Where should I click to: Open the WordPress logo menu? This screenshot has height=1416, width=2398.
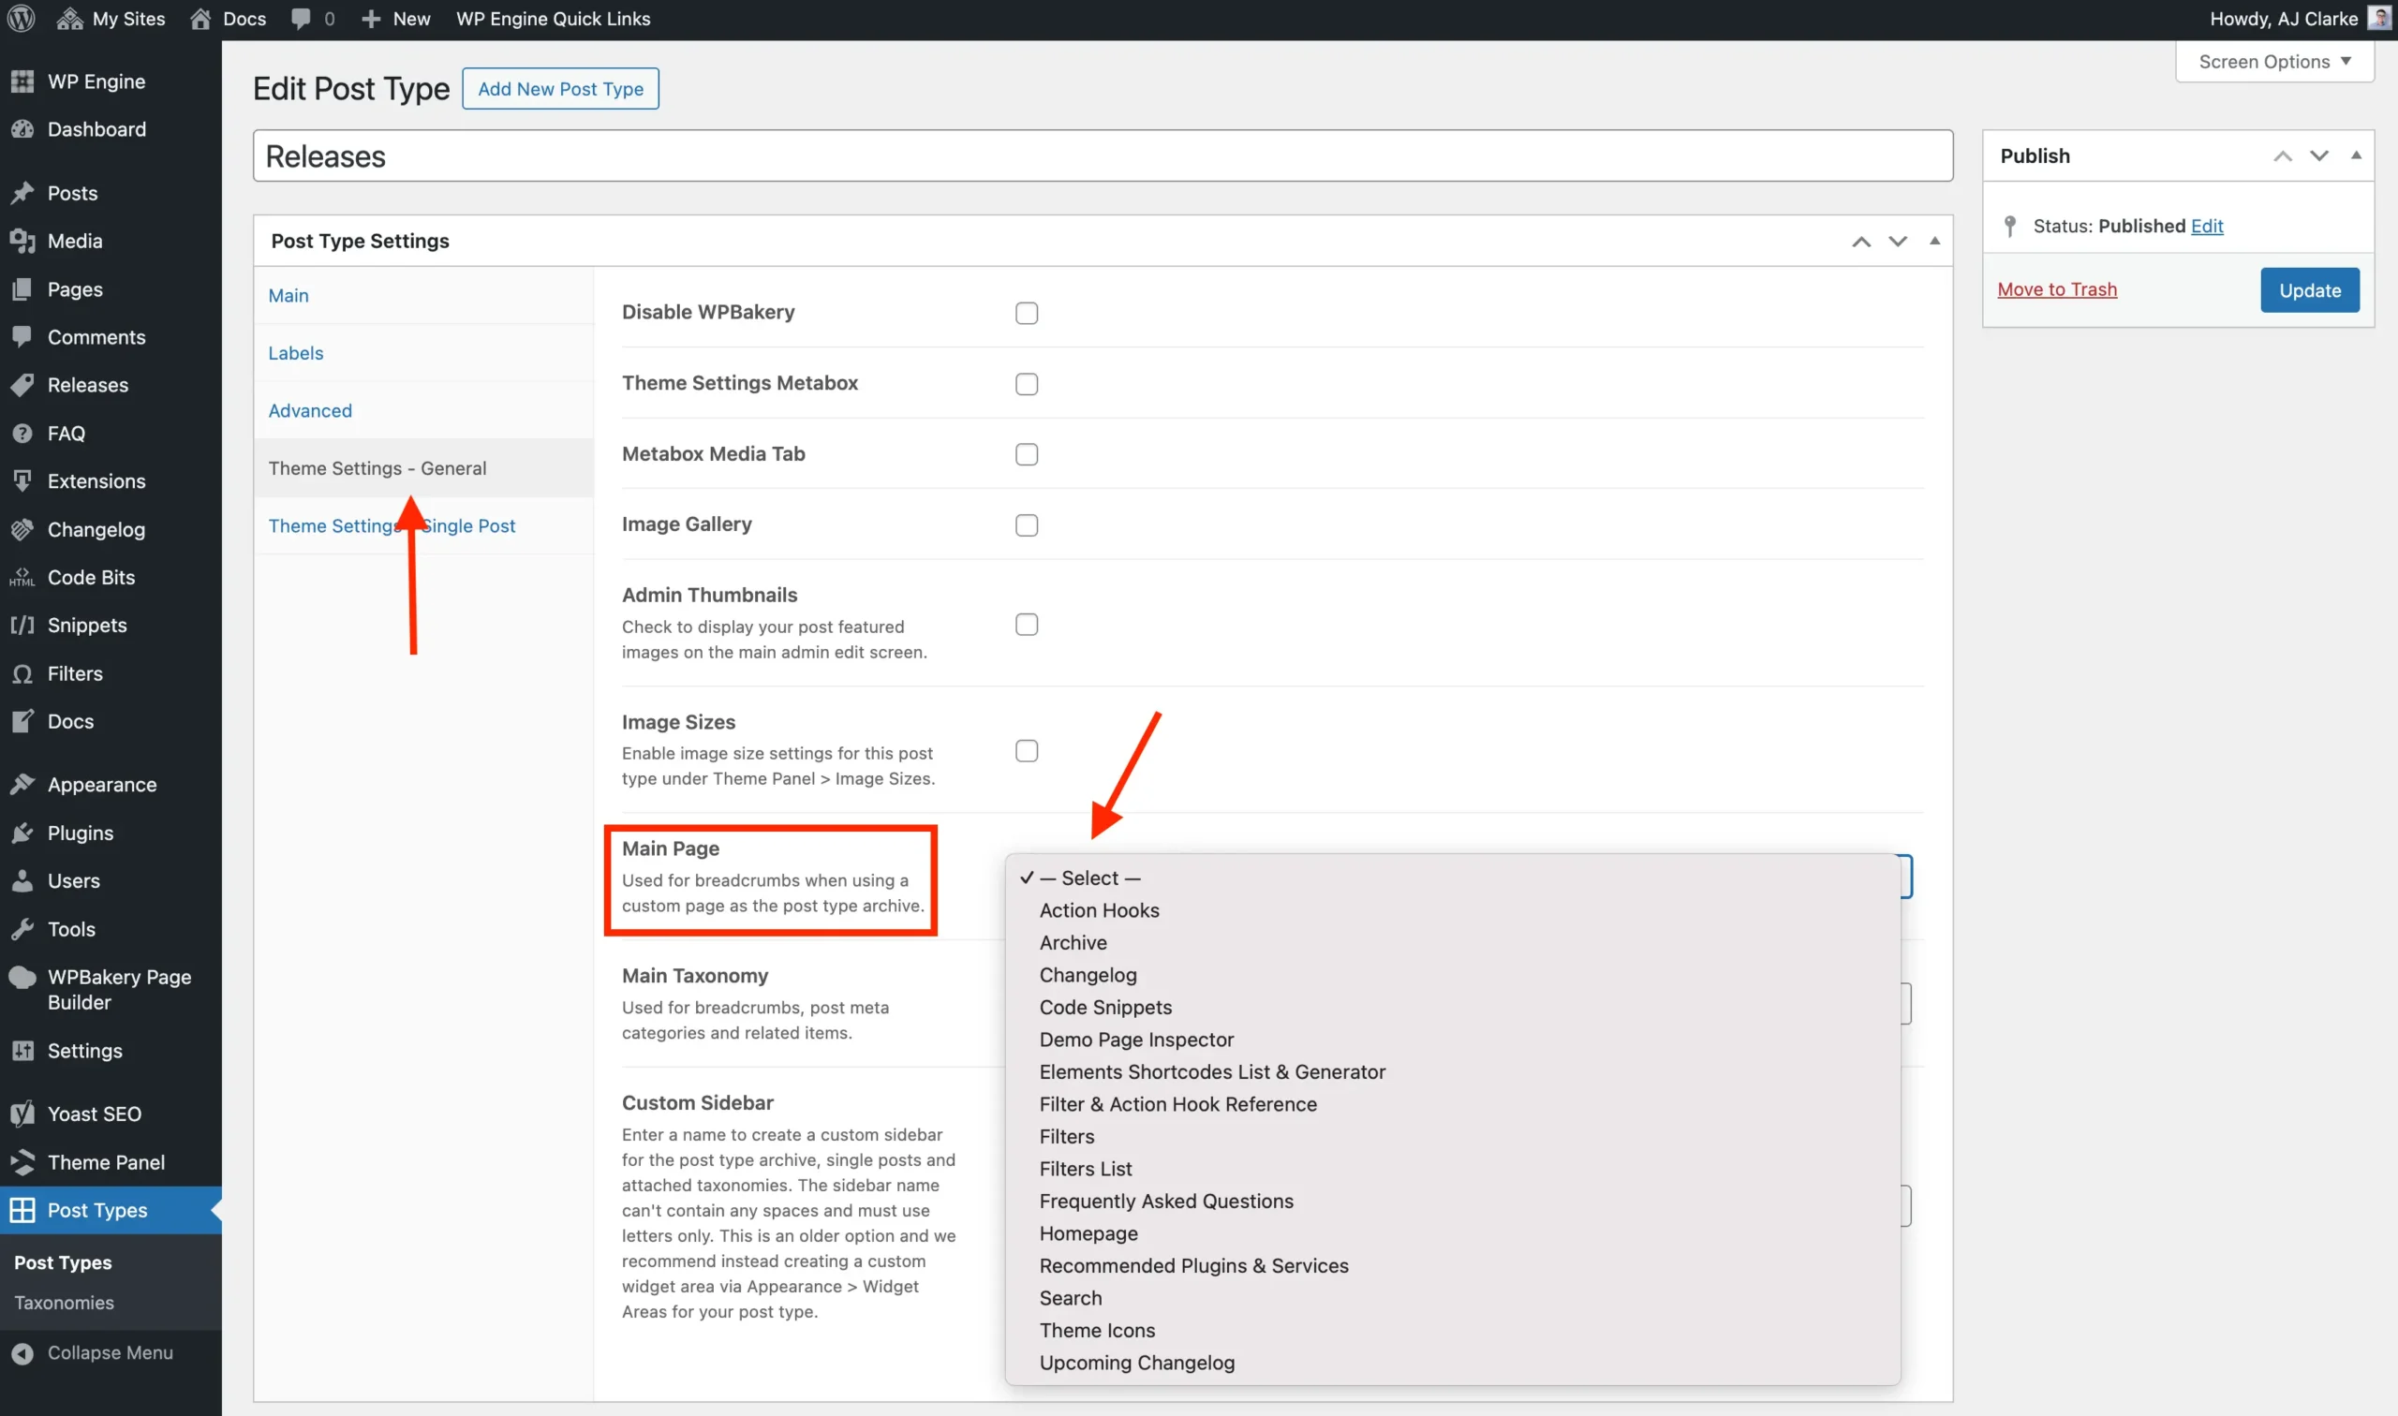pos(20,18)
